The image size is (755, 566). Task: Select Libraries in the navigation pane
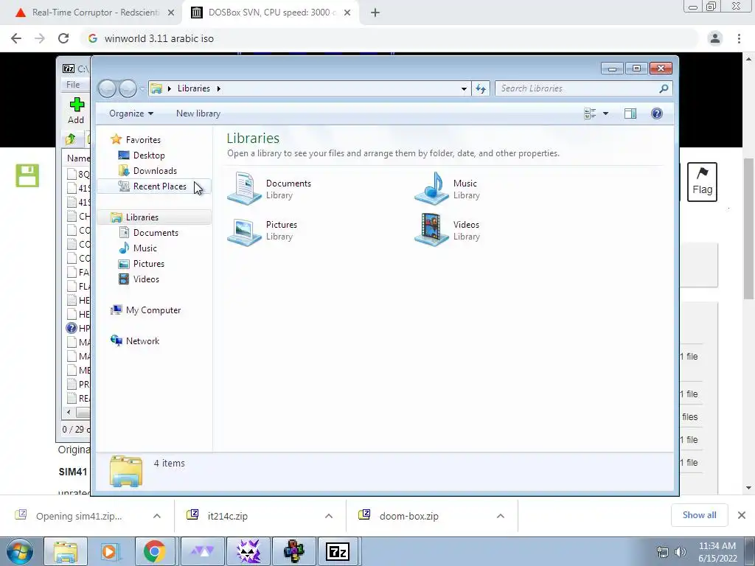142,217
